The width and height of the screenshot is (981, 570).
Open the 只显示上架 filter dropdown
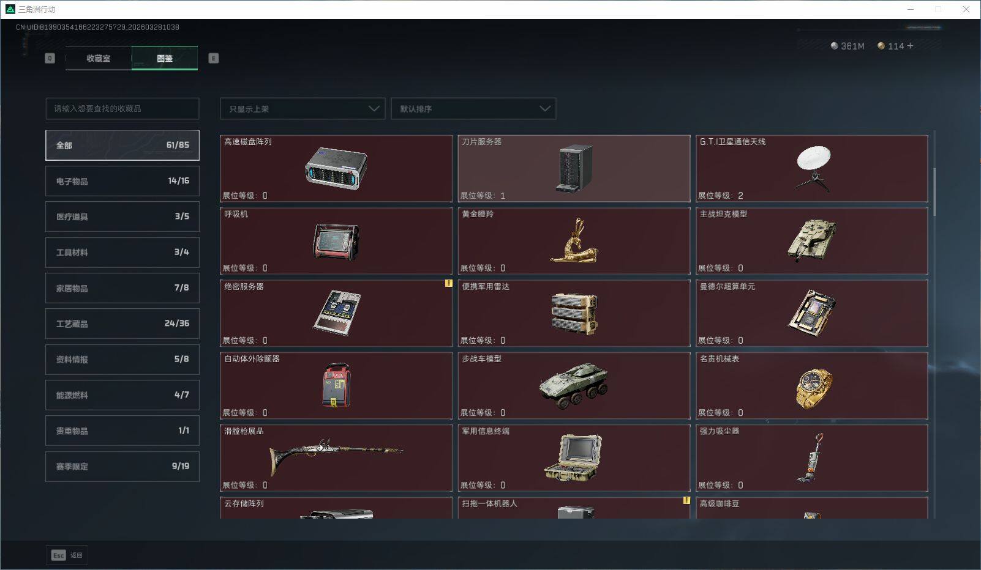click(x=302, y=108)
